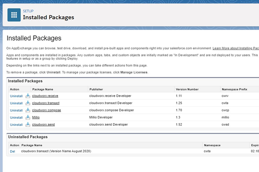Screen dimensions: 259x172
Task: Click 'cloudworx.transact (Version Name August 2020)' entry
Action: coord(56,151)
